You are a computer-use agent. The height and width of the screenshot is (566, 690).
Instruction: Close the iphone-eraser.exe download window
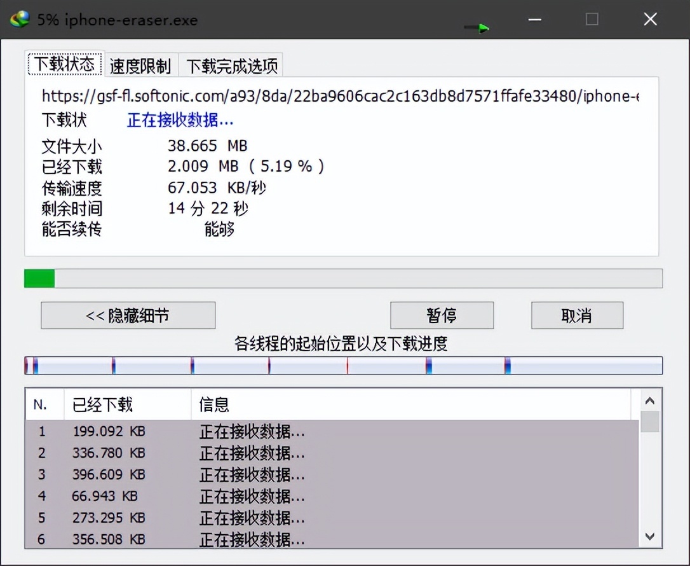[651, 19]
